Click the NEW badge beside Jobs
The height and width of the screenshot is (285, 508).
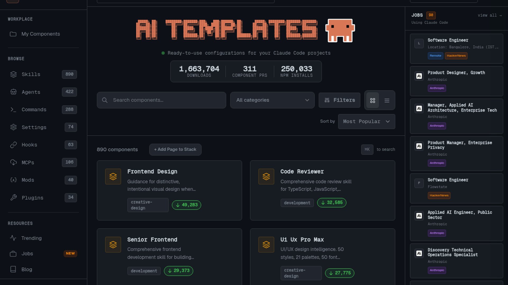tap(70, 254)
